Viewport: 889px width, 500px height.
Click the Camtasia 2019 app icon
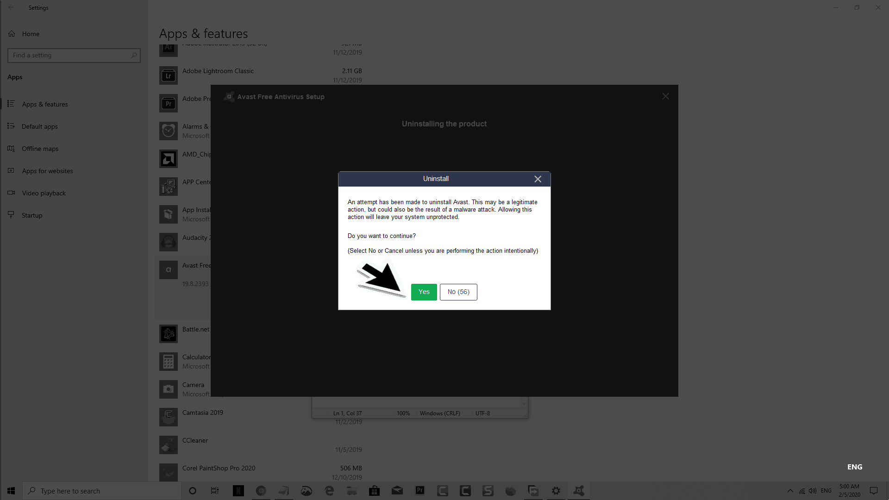tap(169, 417)
